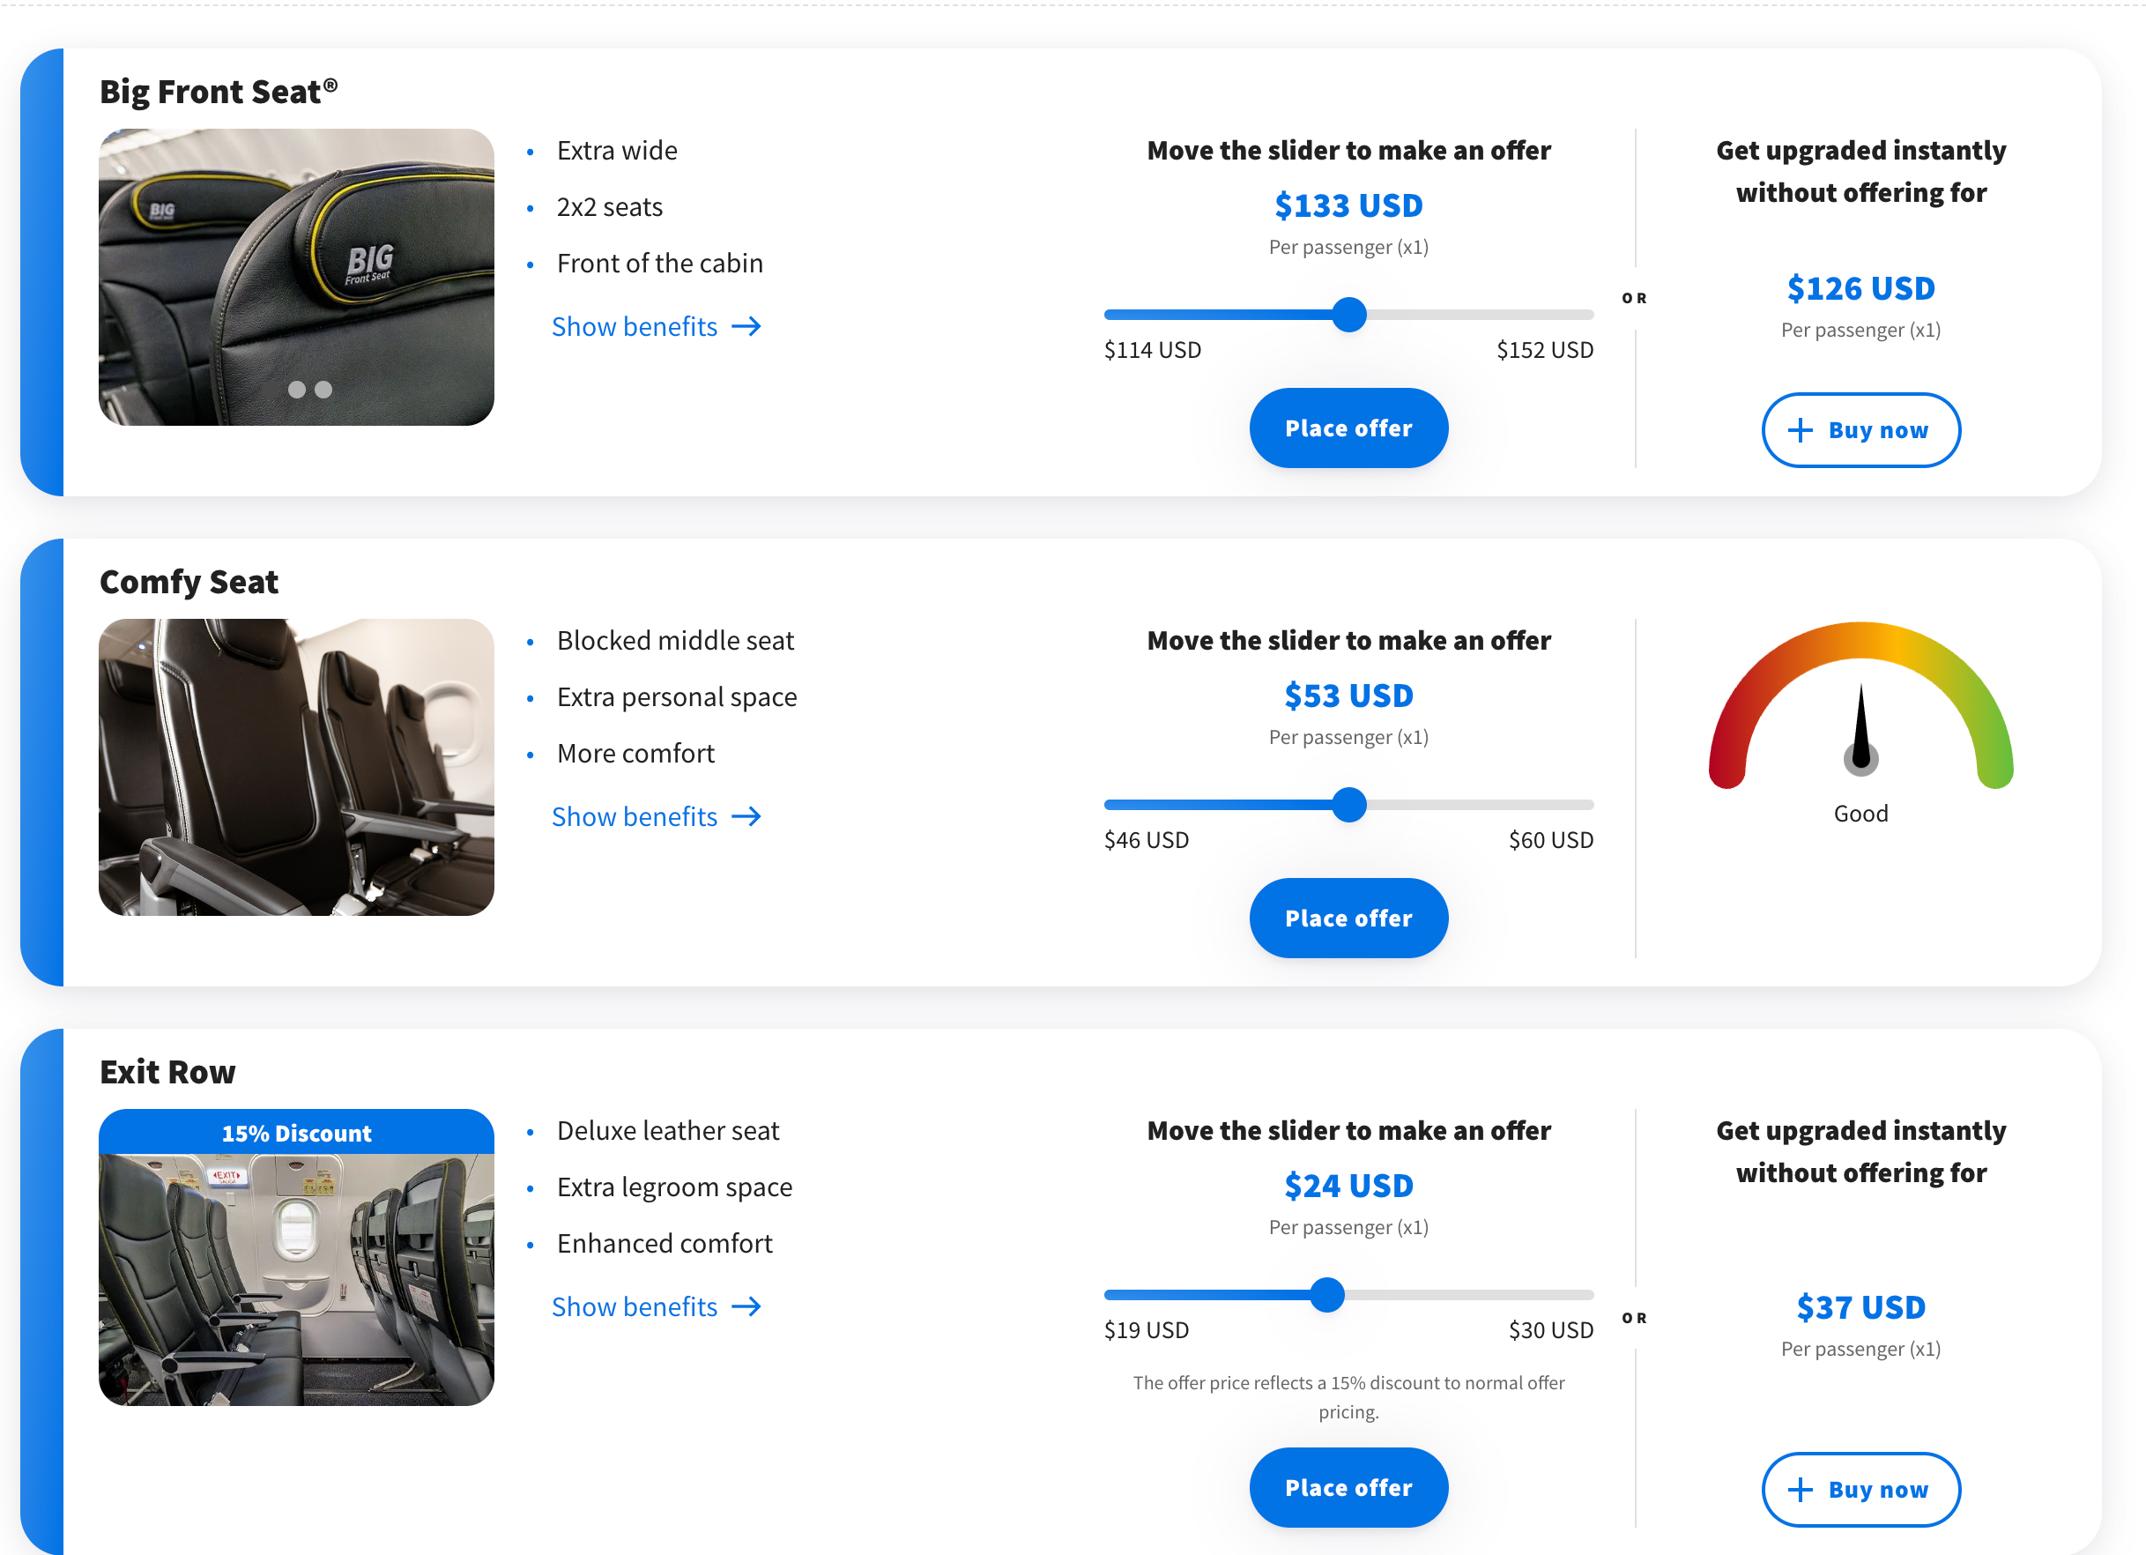
Task: Click arrow icon beside Big Front Seat benefits
Action: pyautogui.click(x=746, y=326)
